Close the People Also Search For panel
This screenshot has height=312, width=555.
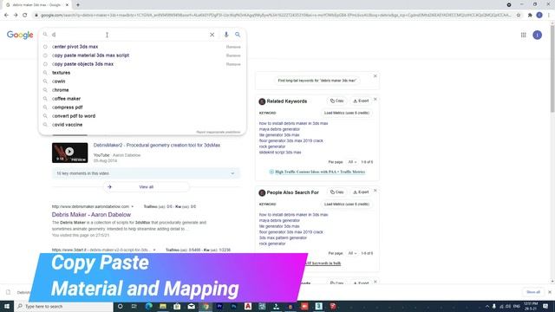point(375,191)
